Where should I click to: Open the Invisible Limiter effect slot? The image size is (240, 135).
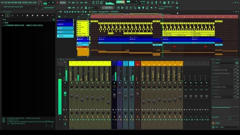pyautogui.click(x=220, y=87)
